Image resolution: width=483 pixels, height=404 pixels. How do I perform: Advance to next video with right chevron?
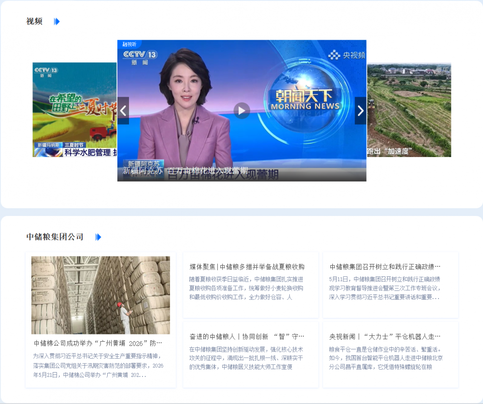(x=361, y=111)
